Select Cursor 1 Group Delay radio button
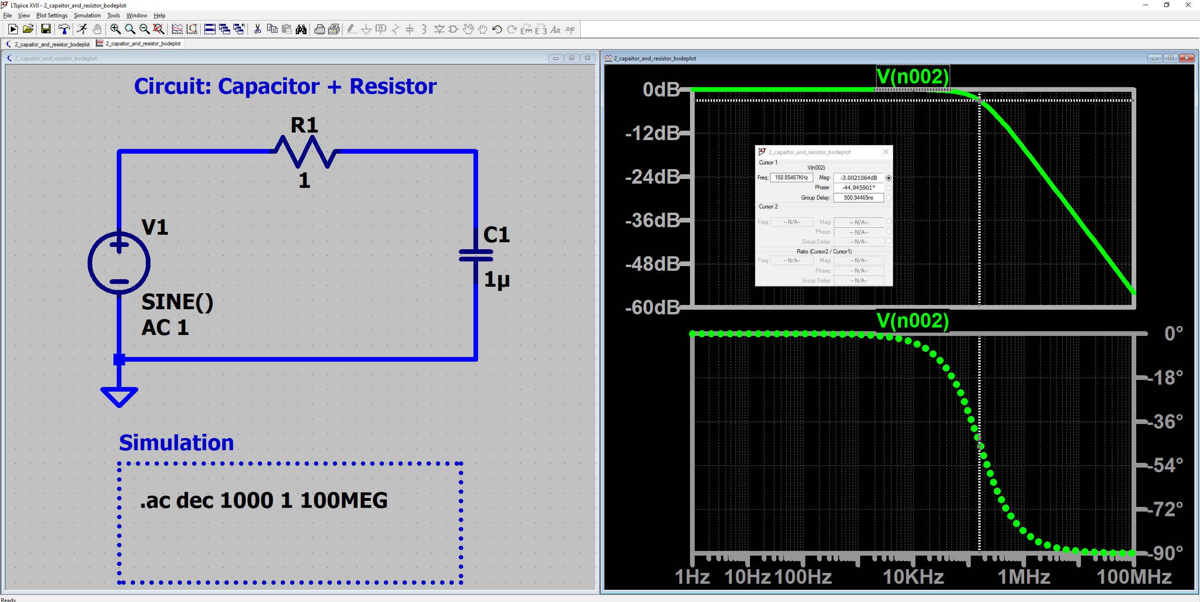This screenshot has width=1200, height=602. click(x=889, y=198)
